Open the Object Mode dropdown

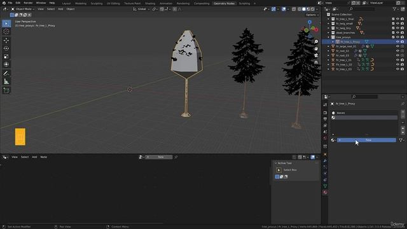coord(23,9)
